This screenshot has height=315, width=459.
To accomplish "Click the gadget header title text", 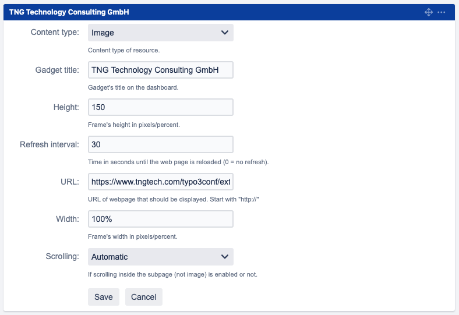I will [69, 12].
